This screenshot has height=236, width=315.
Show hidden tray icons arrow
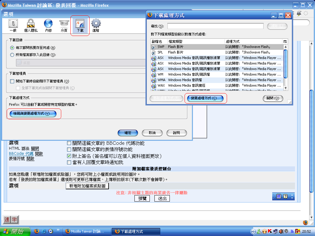253,232
